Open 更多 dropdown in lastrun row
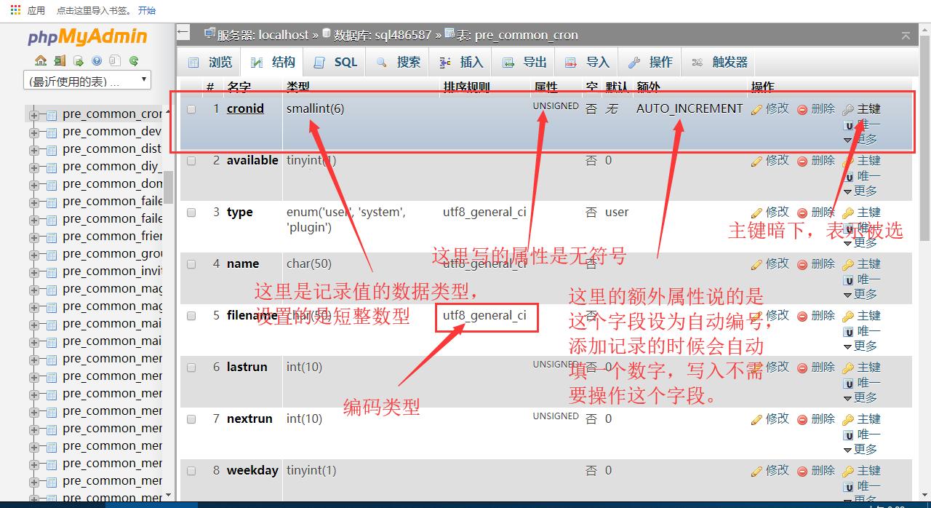 coord(860,398)
